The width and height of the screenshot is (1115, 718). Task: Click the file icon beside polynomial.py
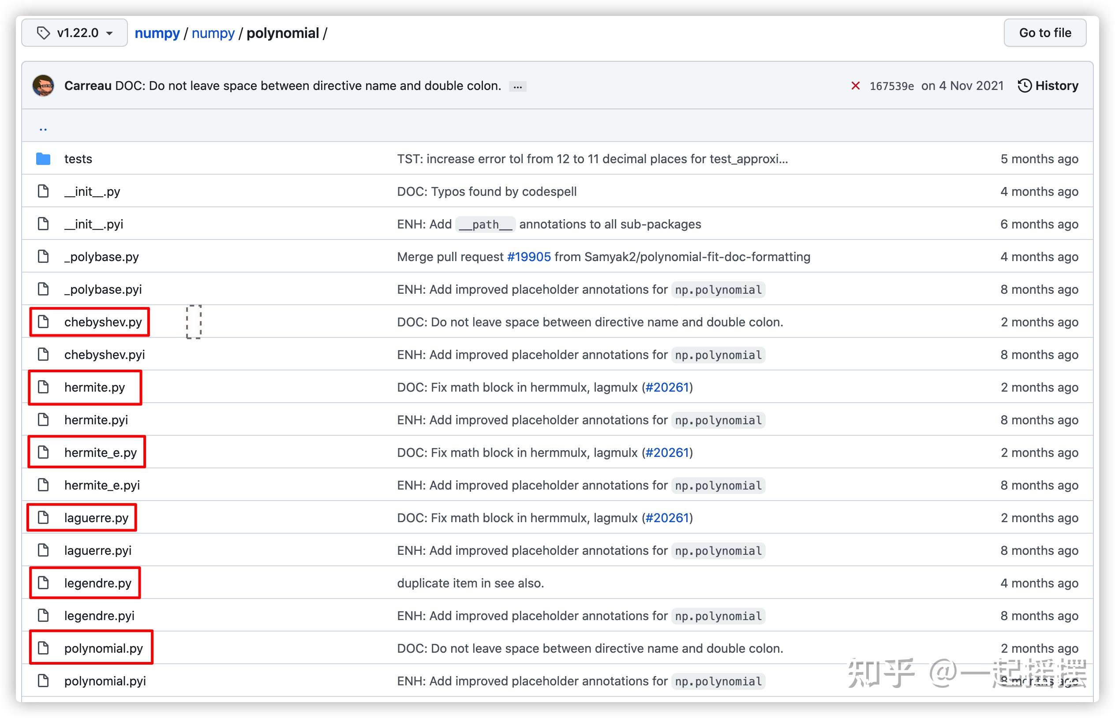(43, 648)
